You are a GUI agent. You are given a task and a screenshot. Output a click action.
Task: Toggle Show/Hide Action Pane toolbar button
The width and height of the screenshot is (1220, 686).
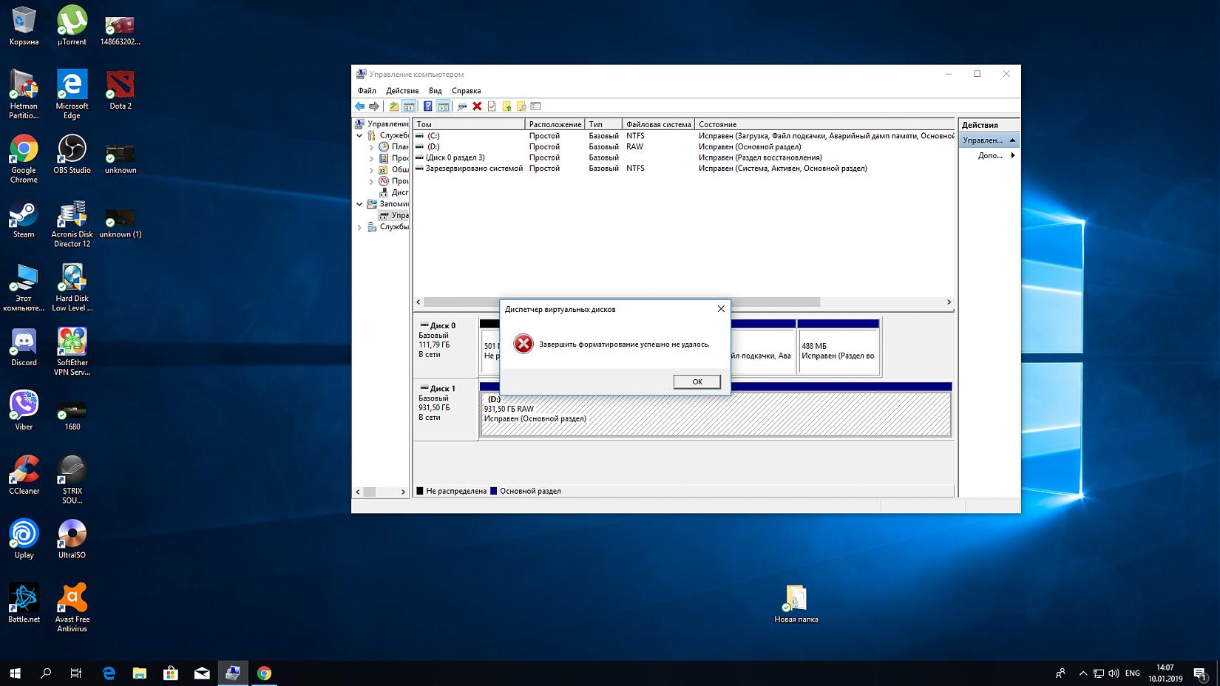point(443,106)
